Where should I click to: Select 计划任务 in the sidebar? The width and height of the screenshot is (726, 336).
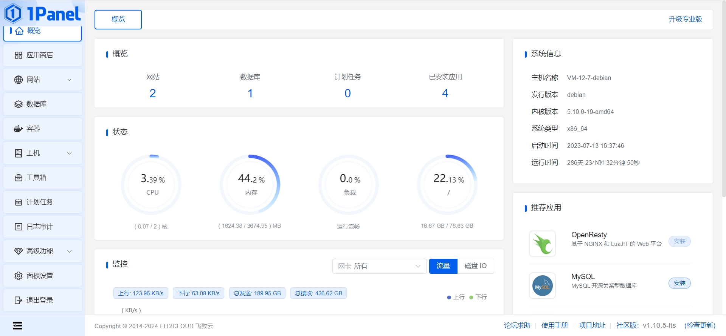click(x=42, y=202)
